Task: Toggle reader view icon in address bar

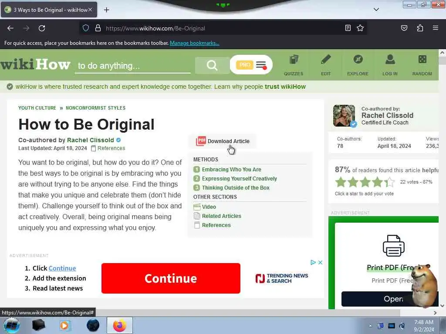Action: 348,28
